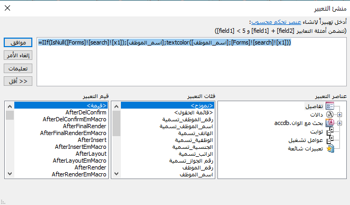
Task: Select رقم الجواز_تسمية category
Action: click(168, 161)
